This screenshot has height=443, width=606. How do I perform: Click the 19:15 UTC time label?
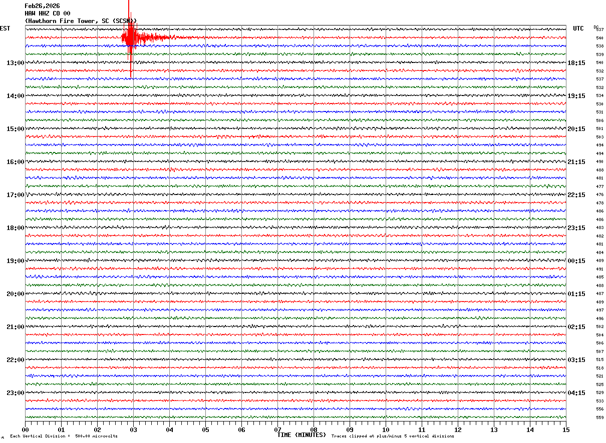pyautogui.click(x=576, y=96)
